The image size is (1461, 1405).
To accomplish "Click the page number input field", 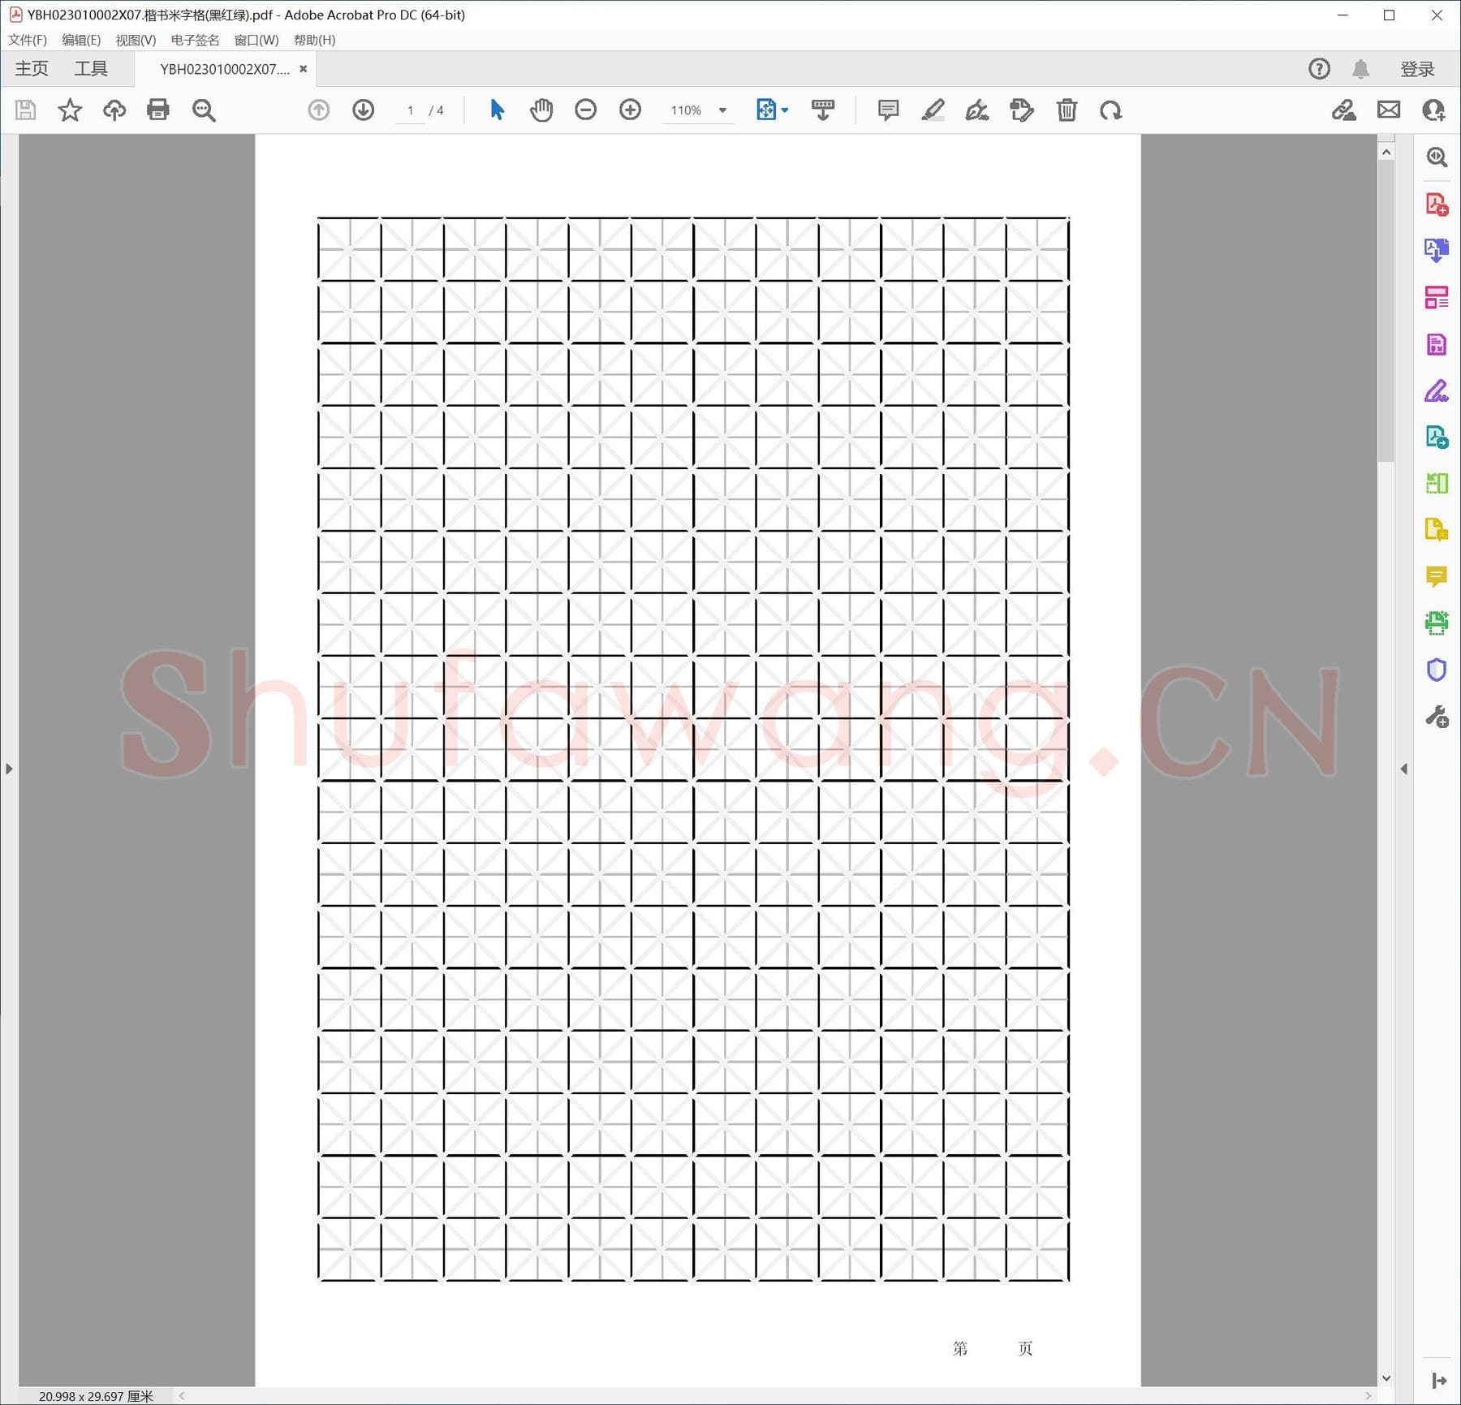I will (411, 110).
